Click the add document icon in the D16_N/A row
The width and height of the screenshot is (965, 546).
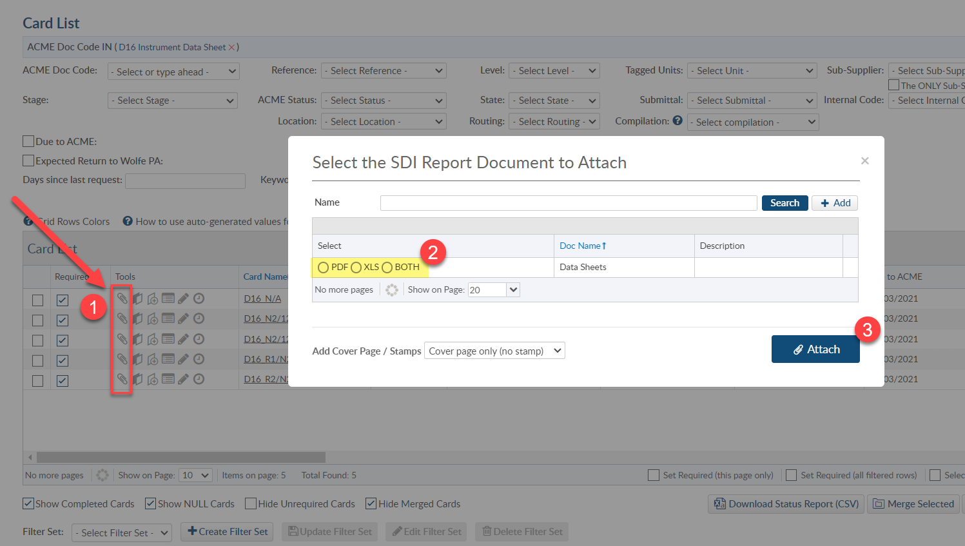point(153,298)
